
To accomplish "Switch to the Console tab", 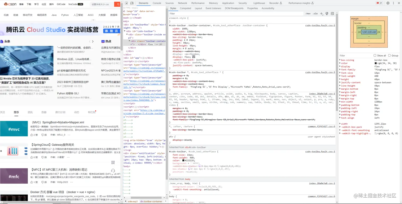I will click(157, 3).
